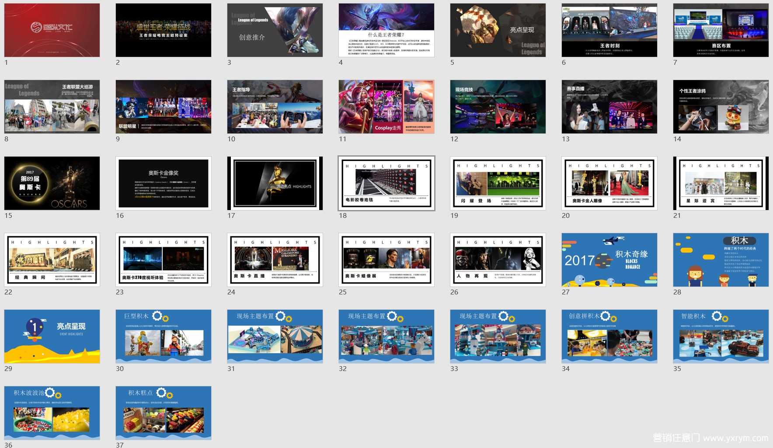Select slide 30 巨型积木
Image resolution: width=773 pixels, height=448 pixels.
164,336
